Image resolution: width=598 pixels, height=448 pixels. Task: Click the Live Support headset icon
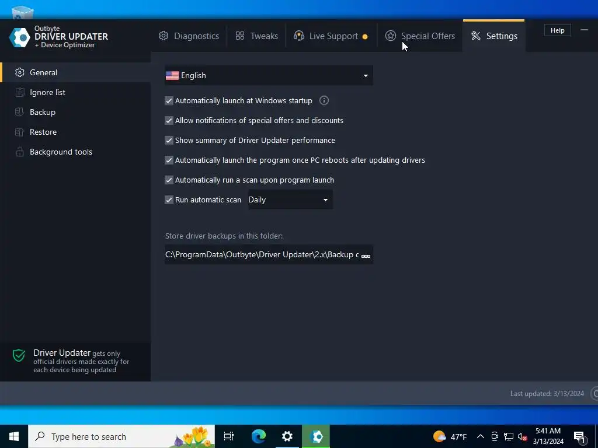pos(299,36)
